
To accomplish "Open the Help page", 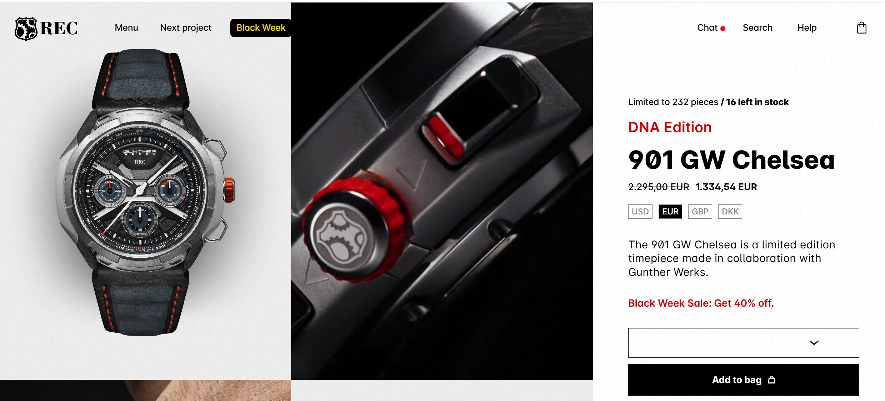I will tap(807, 28).
